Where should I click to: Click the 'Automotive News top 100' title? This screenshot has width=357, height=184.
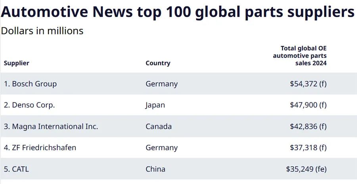point(178,12)
